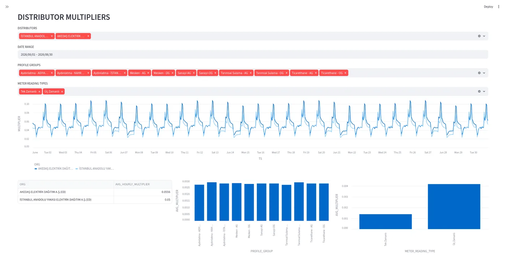This screenshot has height=277, width=506.
Task: Select the İSTANBUL ANADOLU YAKASI table cell
Action: pyautogui.click(x=66, y=199)
